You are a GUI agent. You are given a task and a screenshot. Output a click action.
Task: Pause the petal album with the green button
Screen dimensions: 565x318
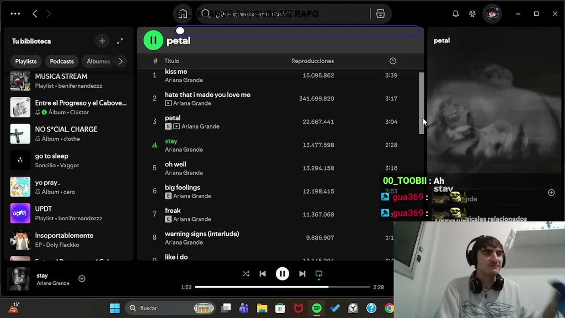tap(153, 41)
